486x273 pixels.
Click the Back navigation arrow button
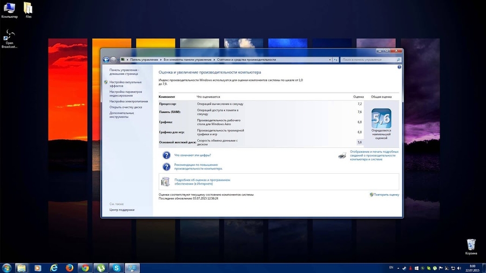pyautogui.click(x=106, y=59)
